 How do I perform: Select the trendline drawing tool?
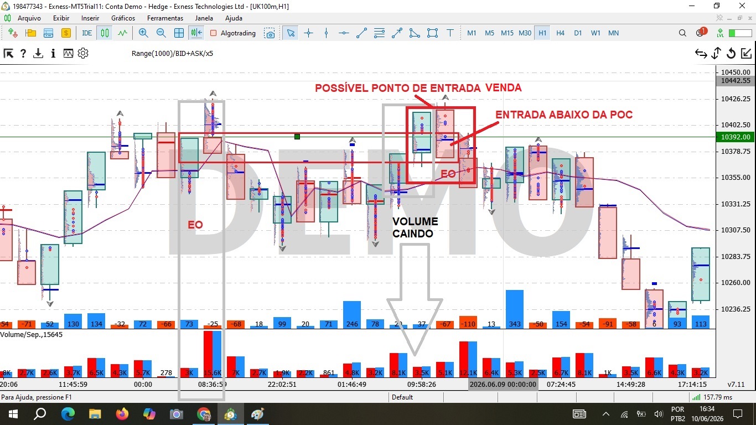pyautogui.click(x=361, y=33)
